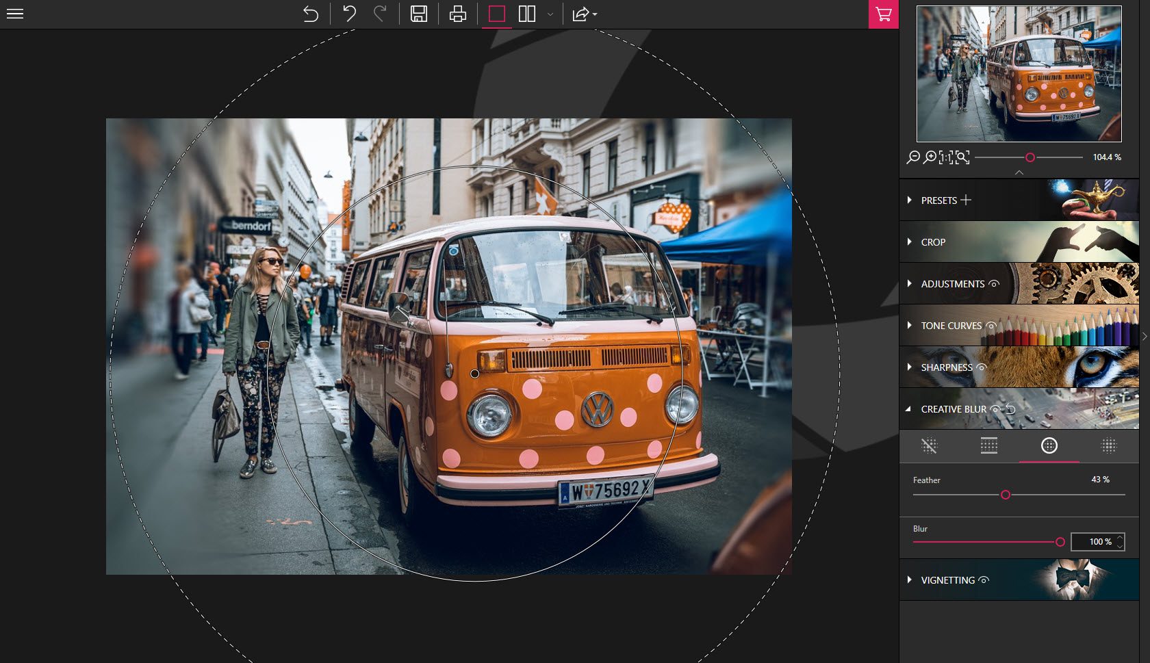The image size is (1150, 663).
Task: Undo the last edit
Action: pos(349,14)
